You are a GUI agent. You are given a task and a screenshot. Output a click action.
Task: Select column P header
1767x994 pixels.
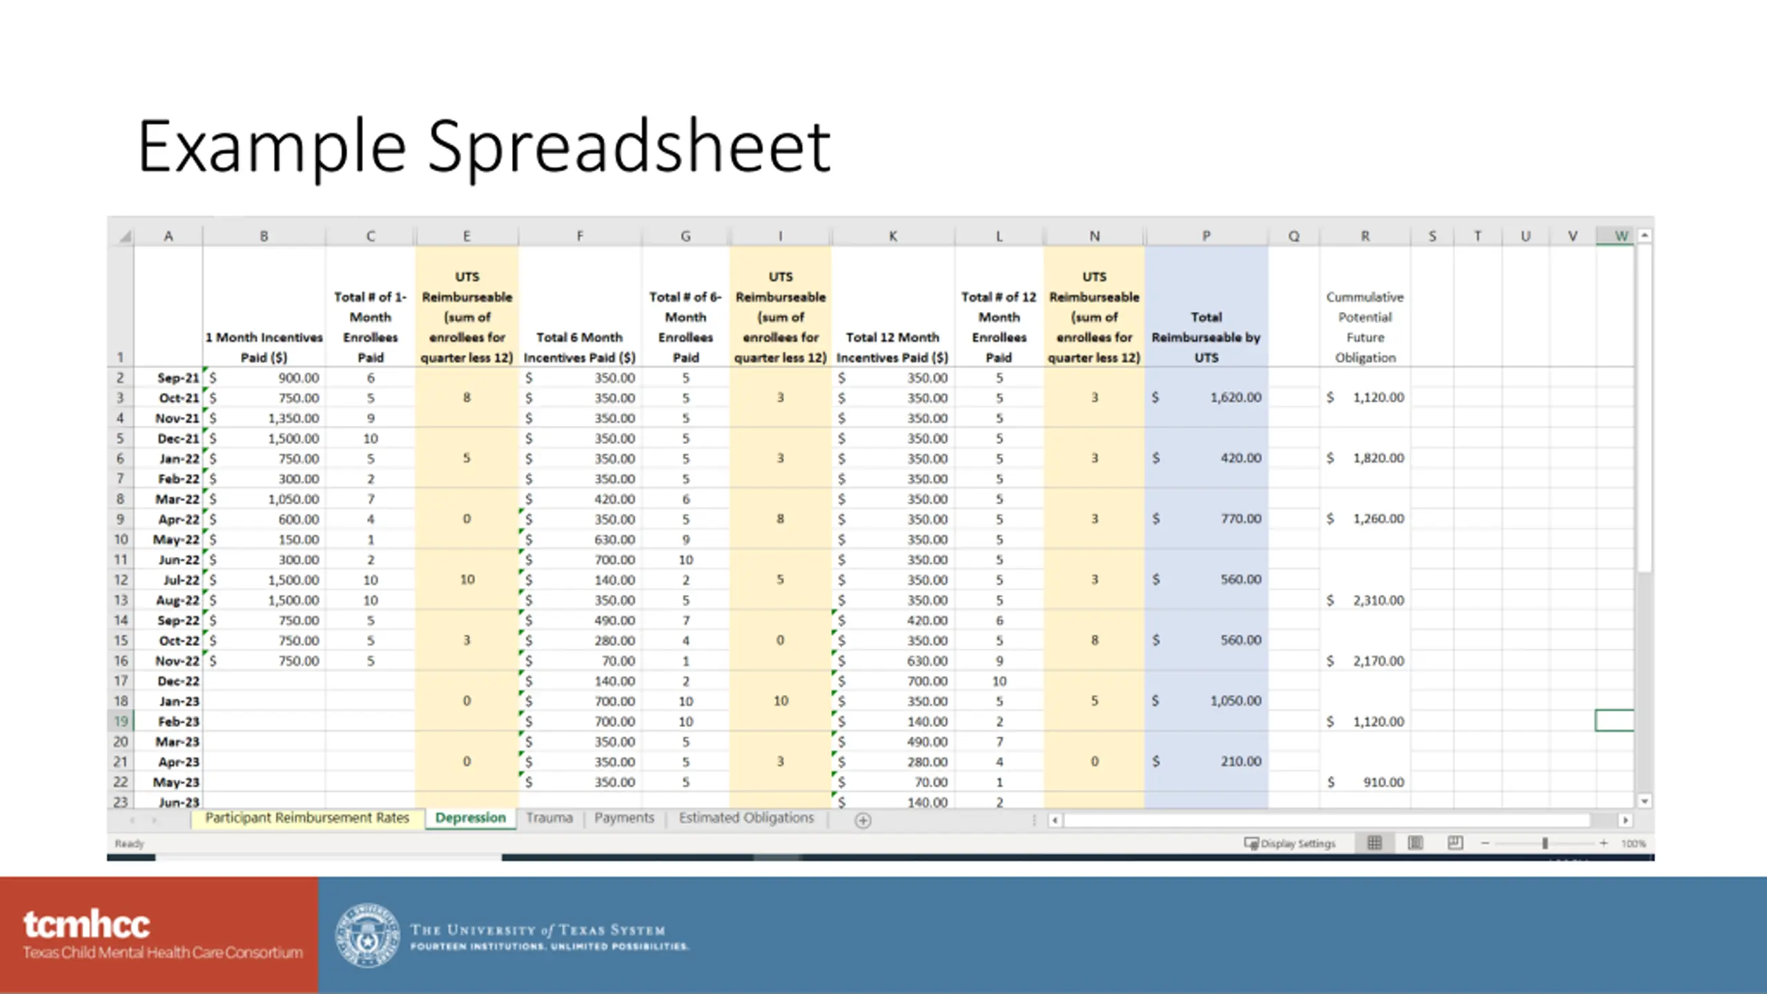[x=1206, y=237]
